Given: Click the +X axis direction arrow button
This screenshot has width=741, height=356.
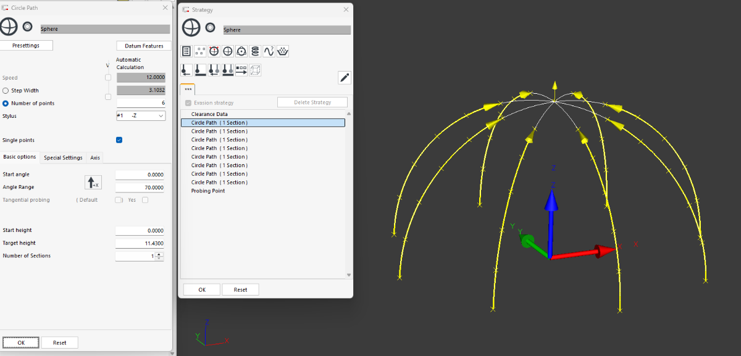Looking at the screenshot, I should 93,182.
